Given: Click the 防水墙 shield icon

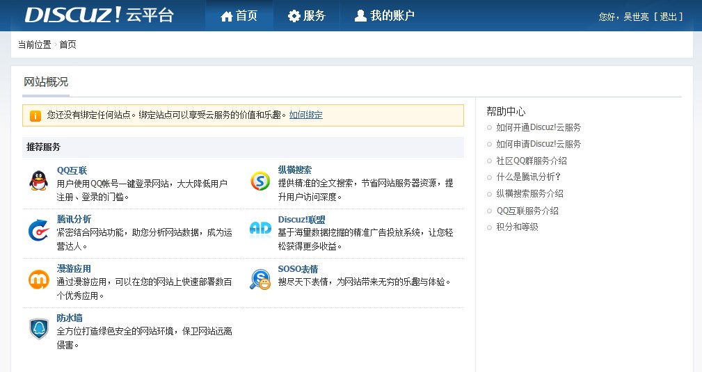Looking at the screenshot, I should pyautogui.click(x=39, y=329).
